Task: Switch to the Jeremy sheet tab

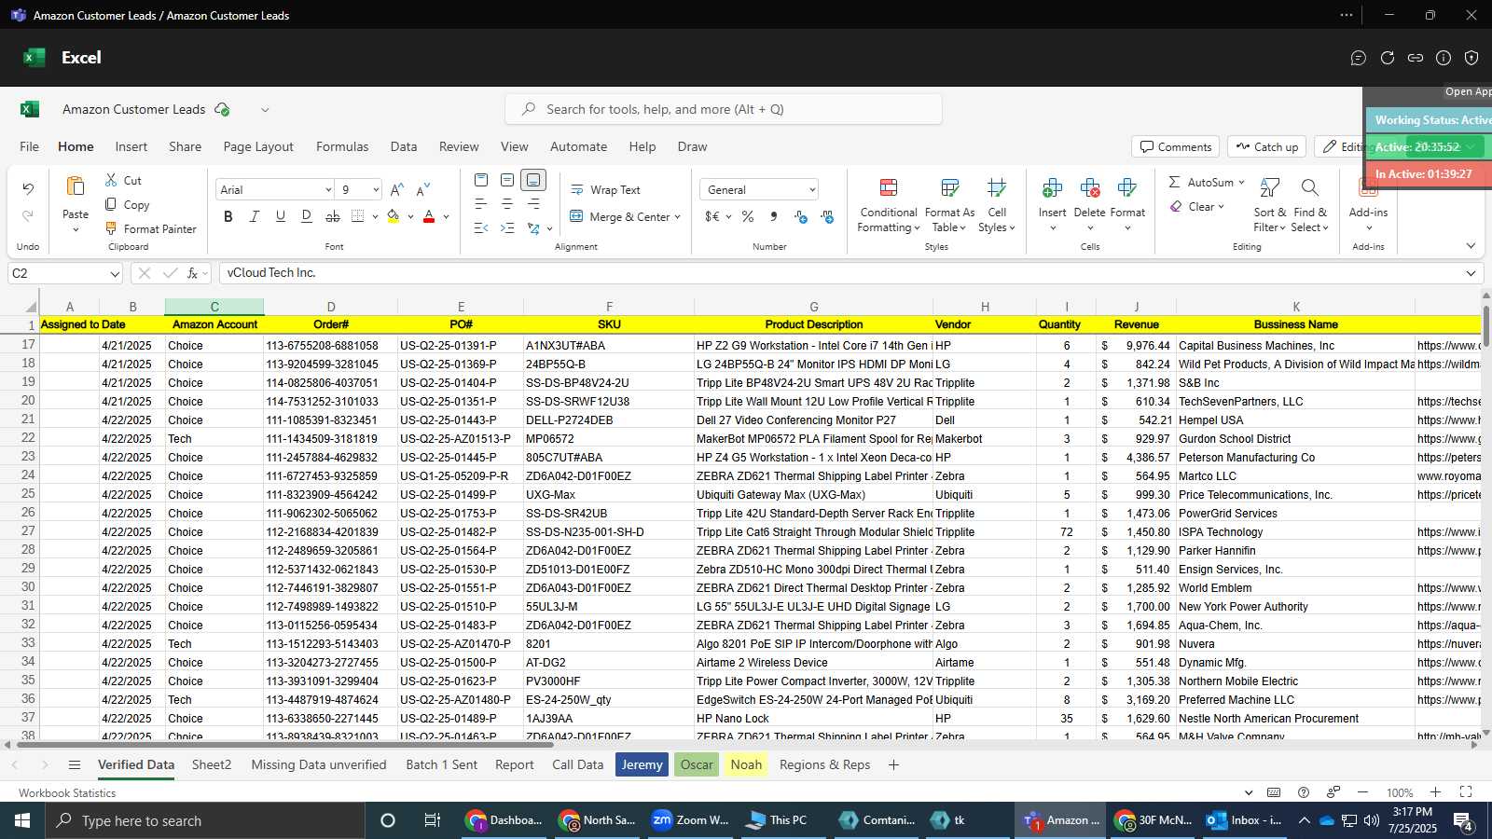Action: (642, 764)
